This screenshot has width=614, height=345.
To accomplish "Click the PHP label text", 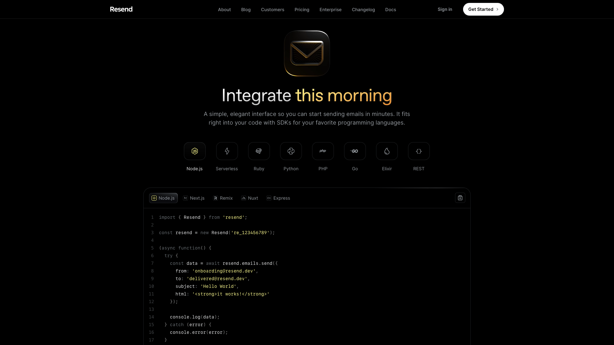I will click(x=323, y=169).
